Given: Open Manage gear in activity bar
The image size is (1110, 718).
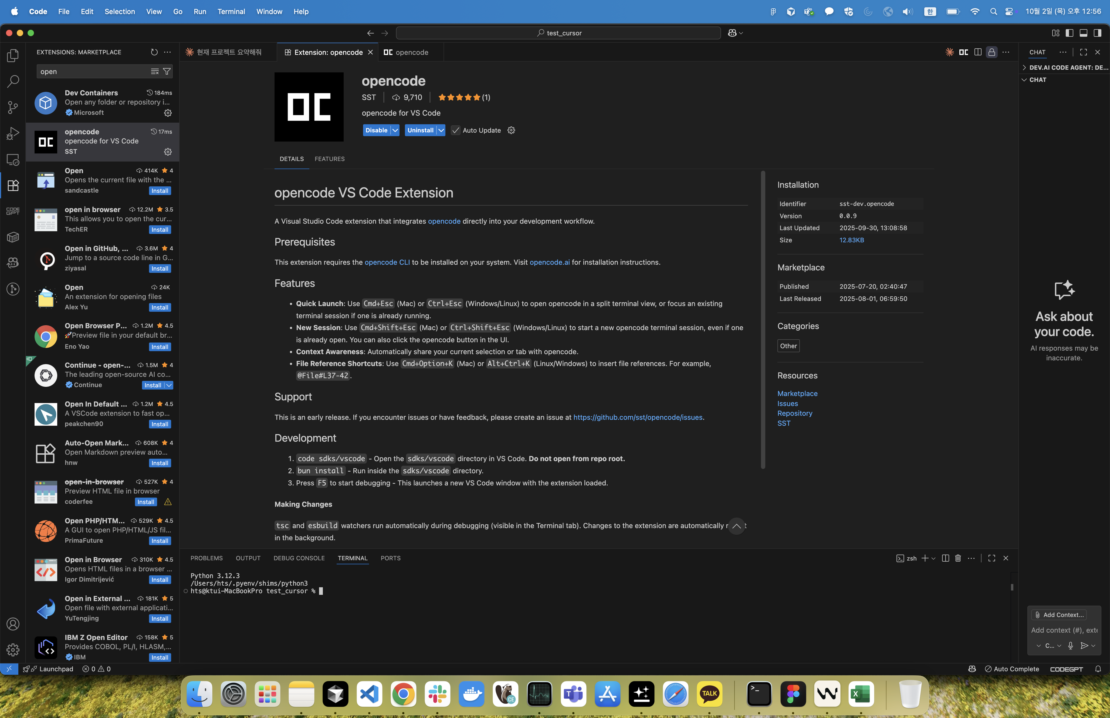Looking at the screenshot, I should 13,650.
